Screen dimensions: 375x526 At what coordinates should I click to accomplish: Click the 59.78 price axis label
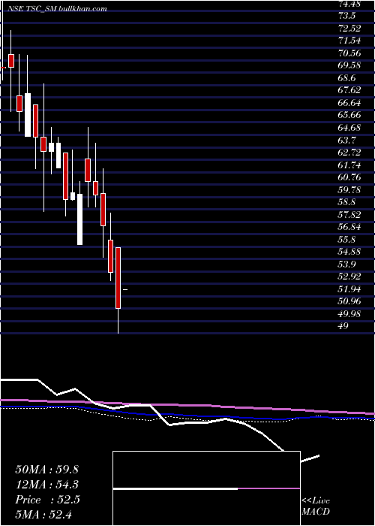(350, 189)
